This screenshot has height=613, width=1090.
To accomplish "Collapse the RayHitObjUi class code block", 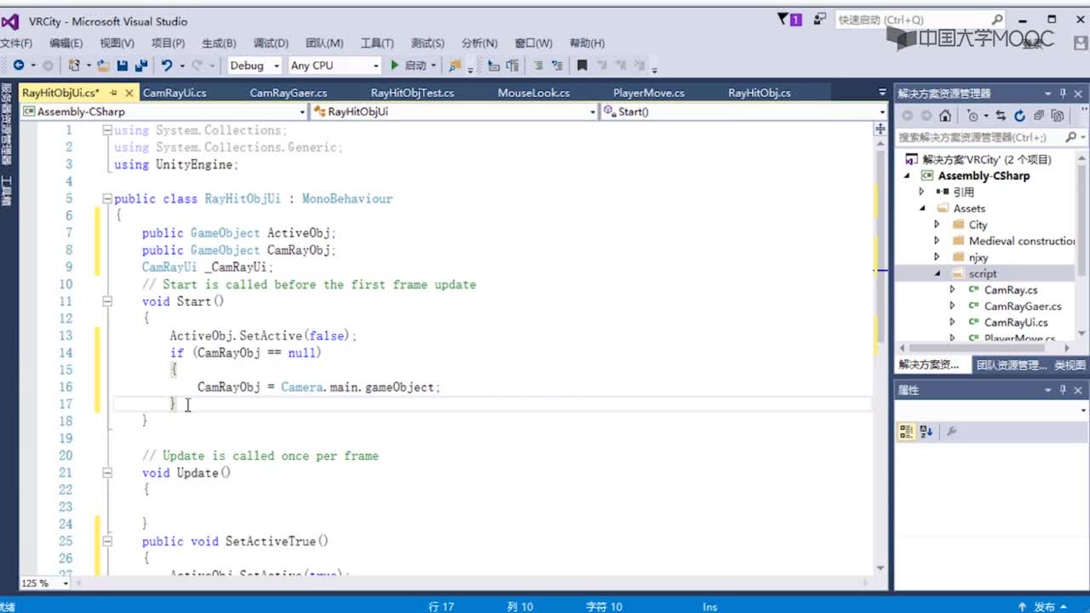I will click(107, 198).
